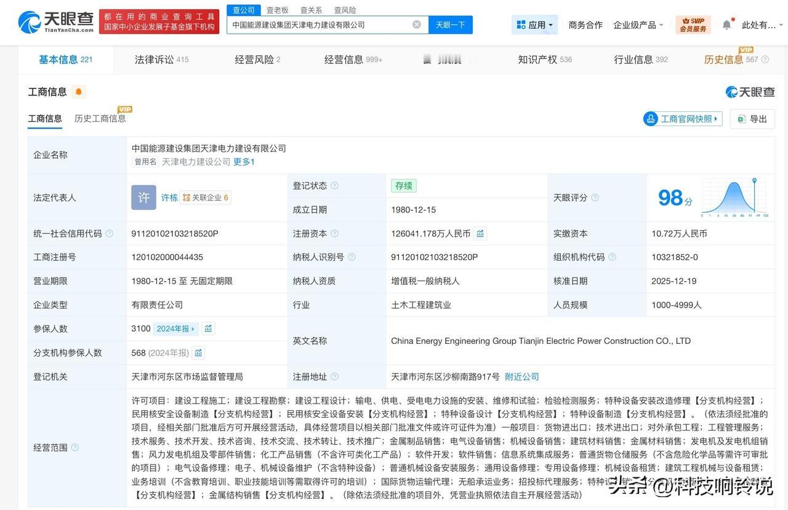Screen dimensions: 788x510
Task: Click 更多1 former names link
Action: pyautogui.click(x=244, y=162)
